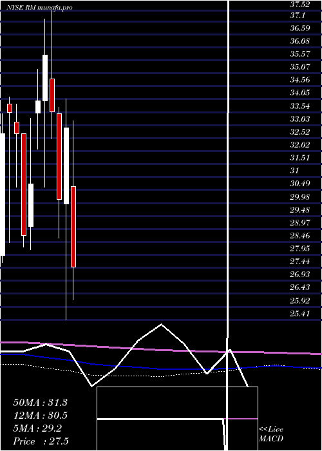Click the 28.97 price axis label
Image resolution: width=322 pixels, height=451 pixels.
point(300,223)
